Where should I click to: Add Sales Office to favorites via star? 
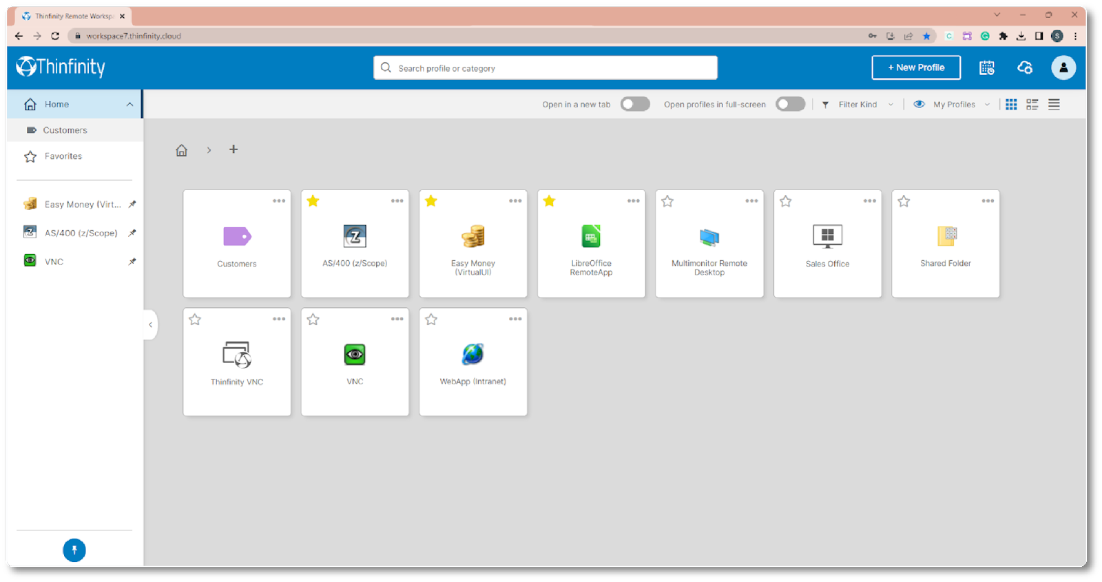click(786, 201)
